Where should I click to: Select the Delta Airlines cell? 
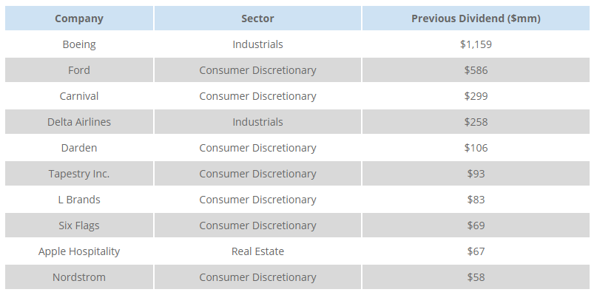79,122
